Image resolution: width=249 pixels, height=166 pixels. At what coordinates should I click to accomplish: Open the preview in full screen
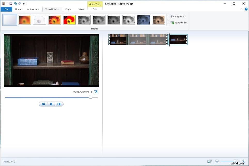click(x=96, y=92)
